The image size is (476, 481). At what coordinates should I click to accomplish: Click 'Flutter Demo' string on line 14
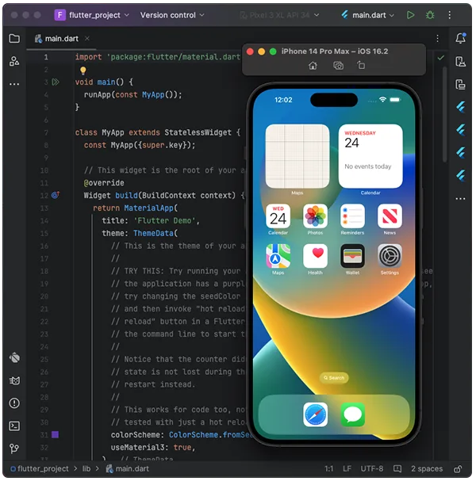(166, 220)
